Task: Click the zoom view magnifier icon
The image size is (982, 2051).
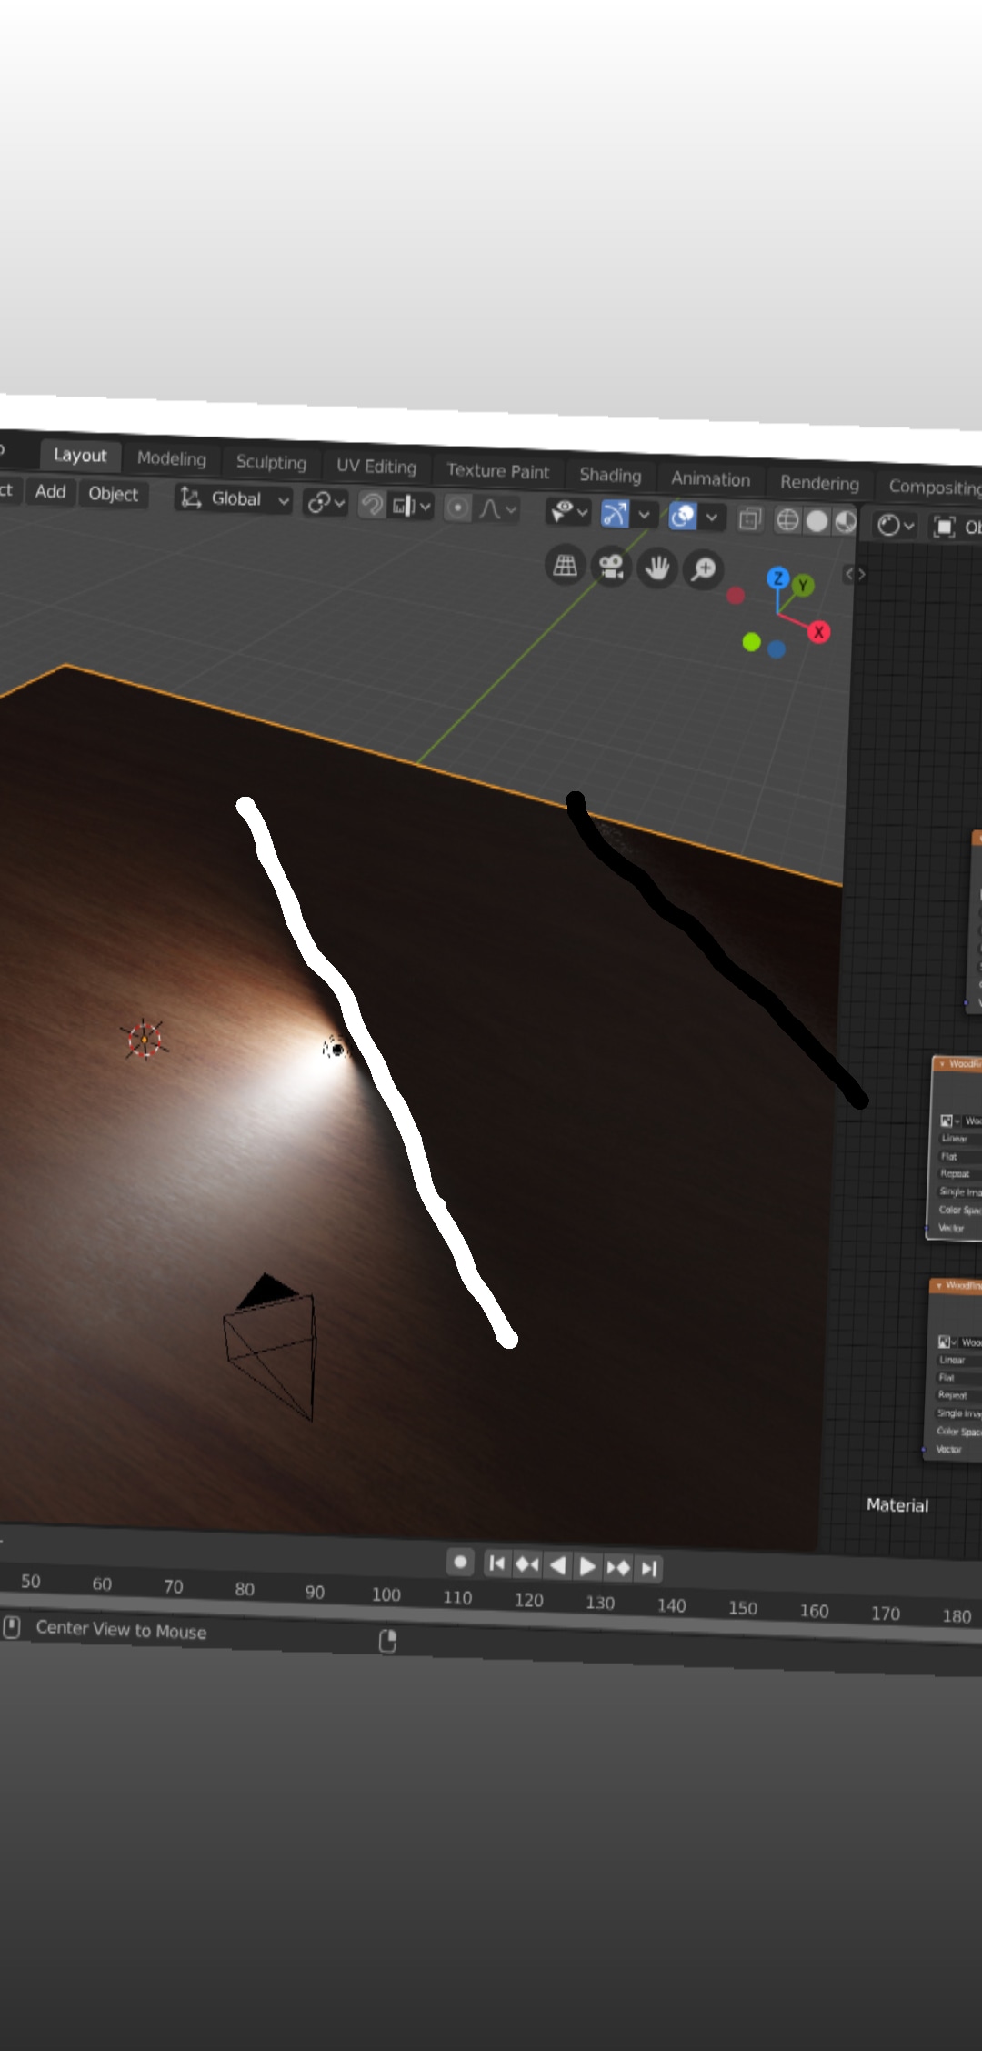Action: click(704, 571)
